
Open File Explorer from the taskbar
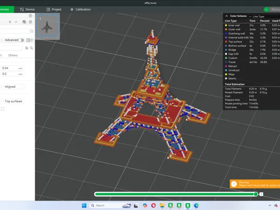coord(162,205)
